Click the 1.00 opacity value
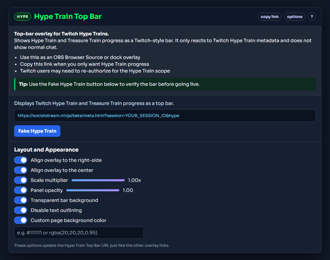 (128, 190)
